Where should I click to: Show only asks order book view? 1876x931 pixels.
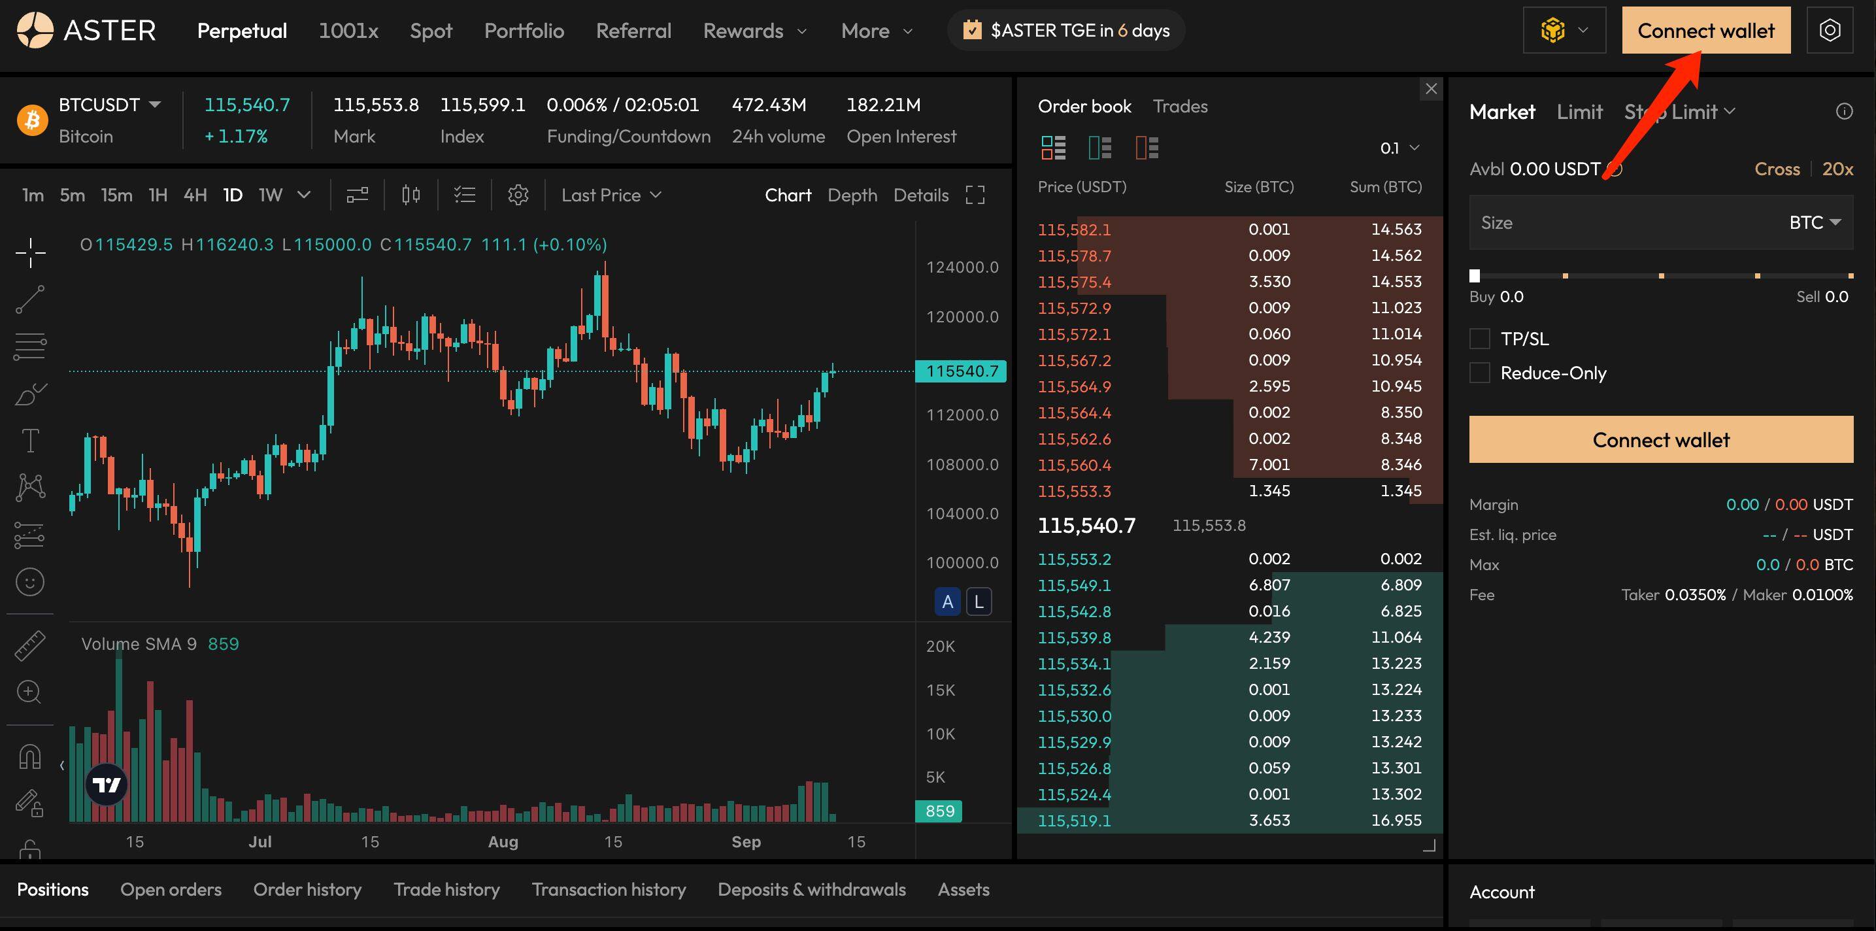pos(1147,148)
